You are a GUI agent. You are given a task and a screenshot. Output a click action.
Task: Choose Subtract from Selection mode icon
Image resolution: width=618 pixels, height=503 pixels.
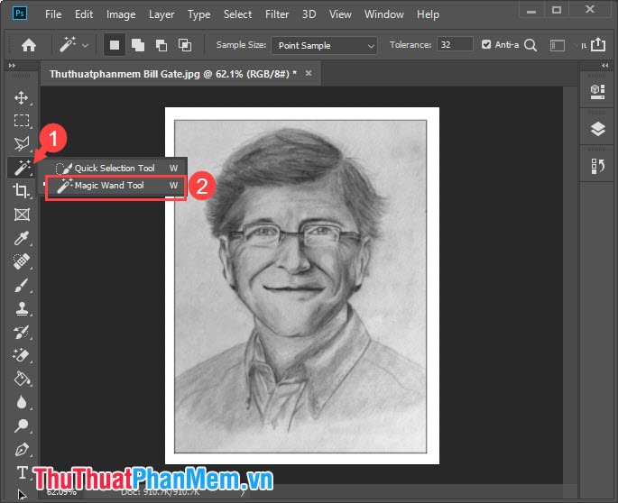(x=161, y=45)
